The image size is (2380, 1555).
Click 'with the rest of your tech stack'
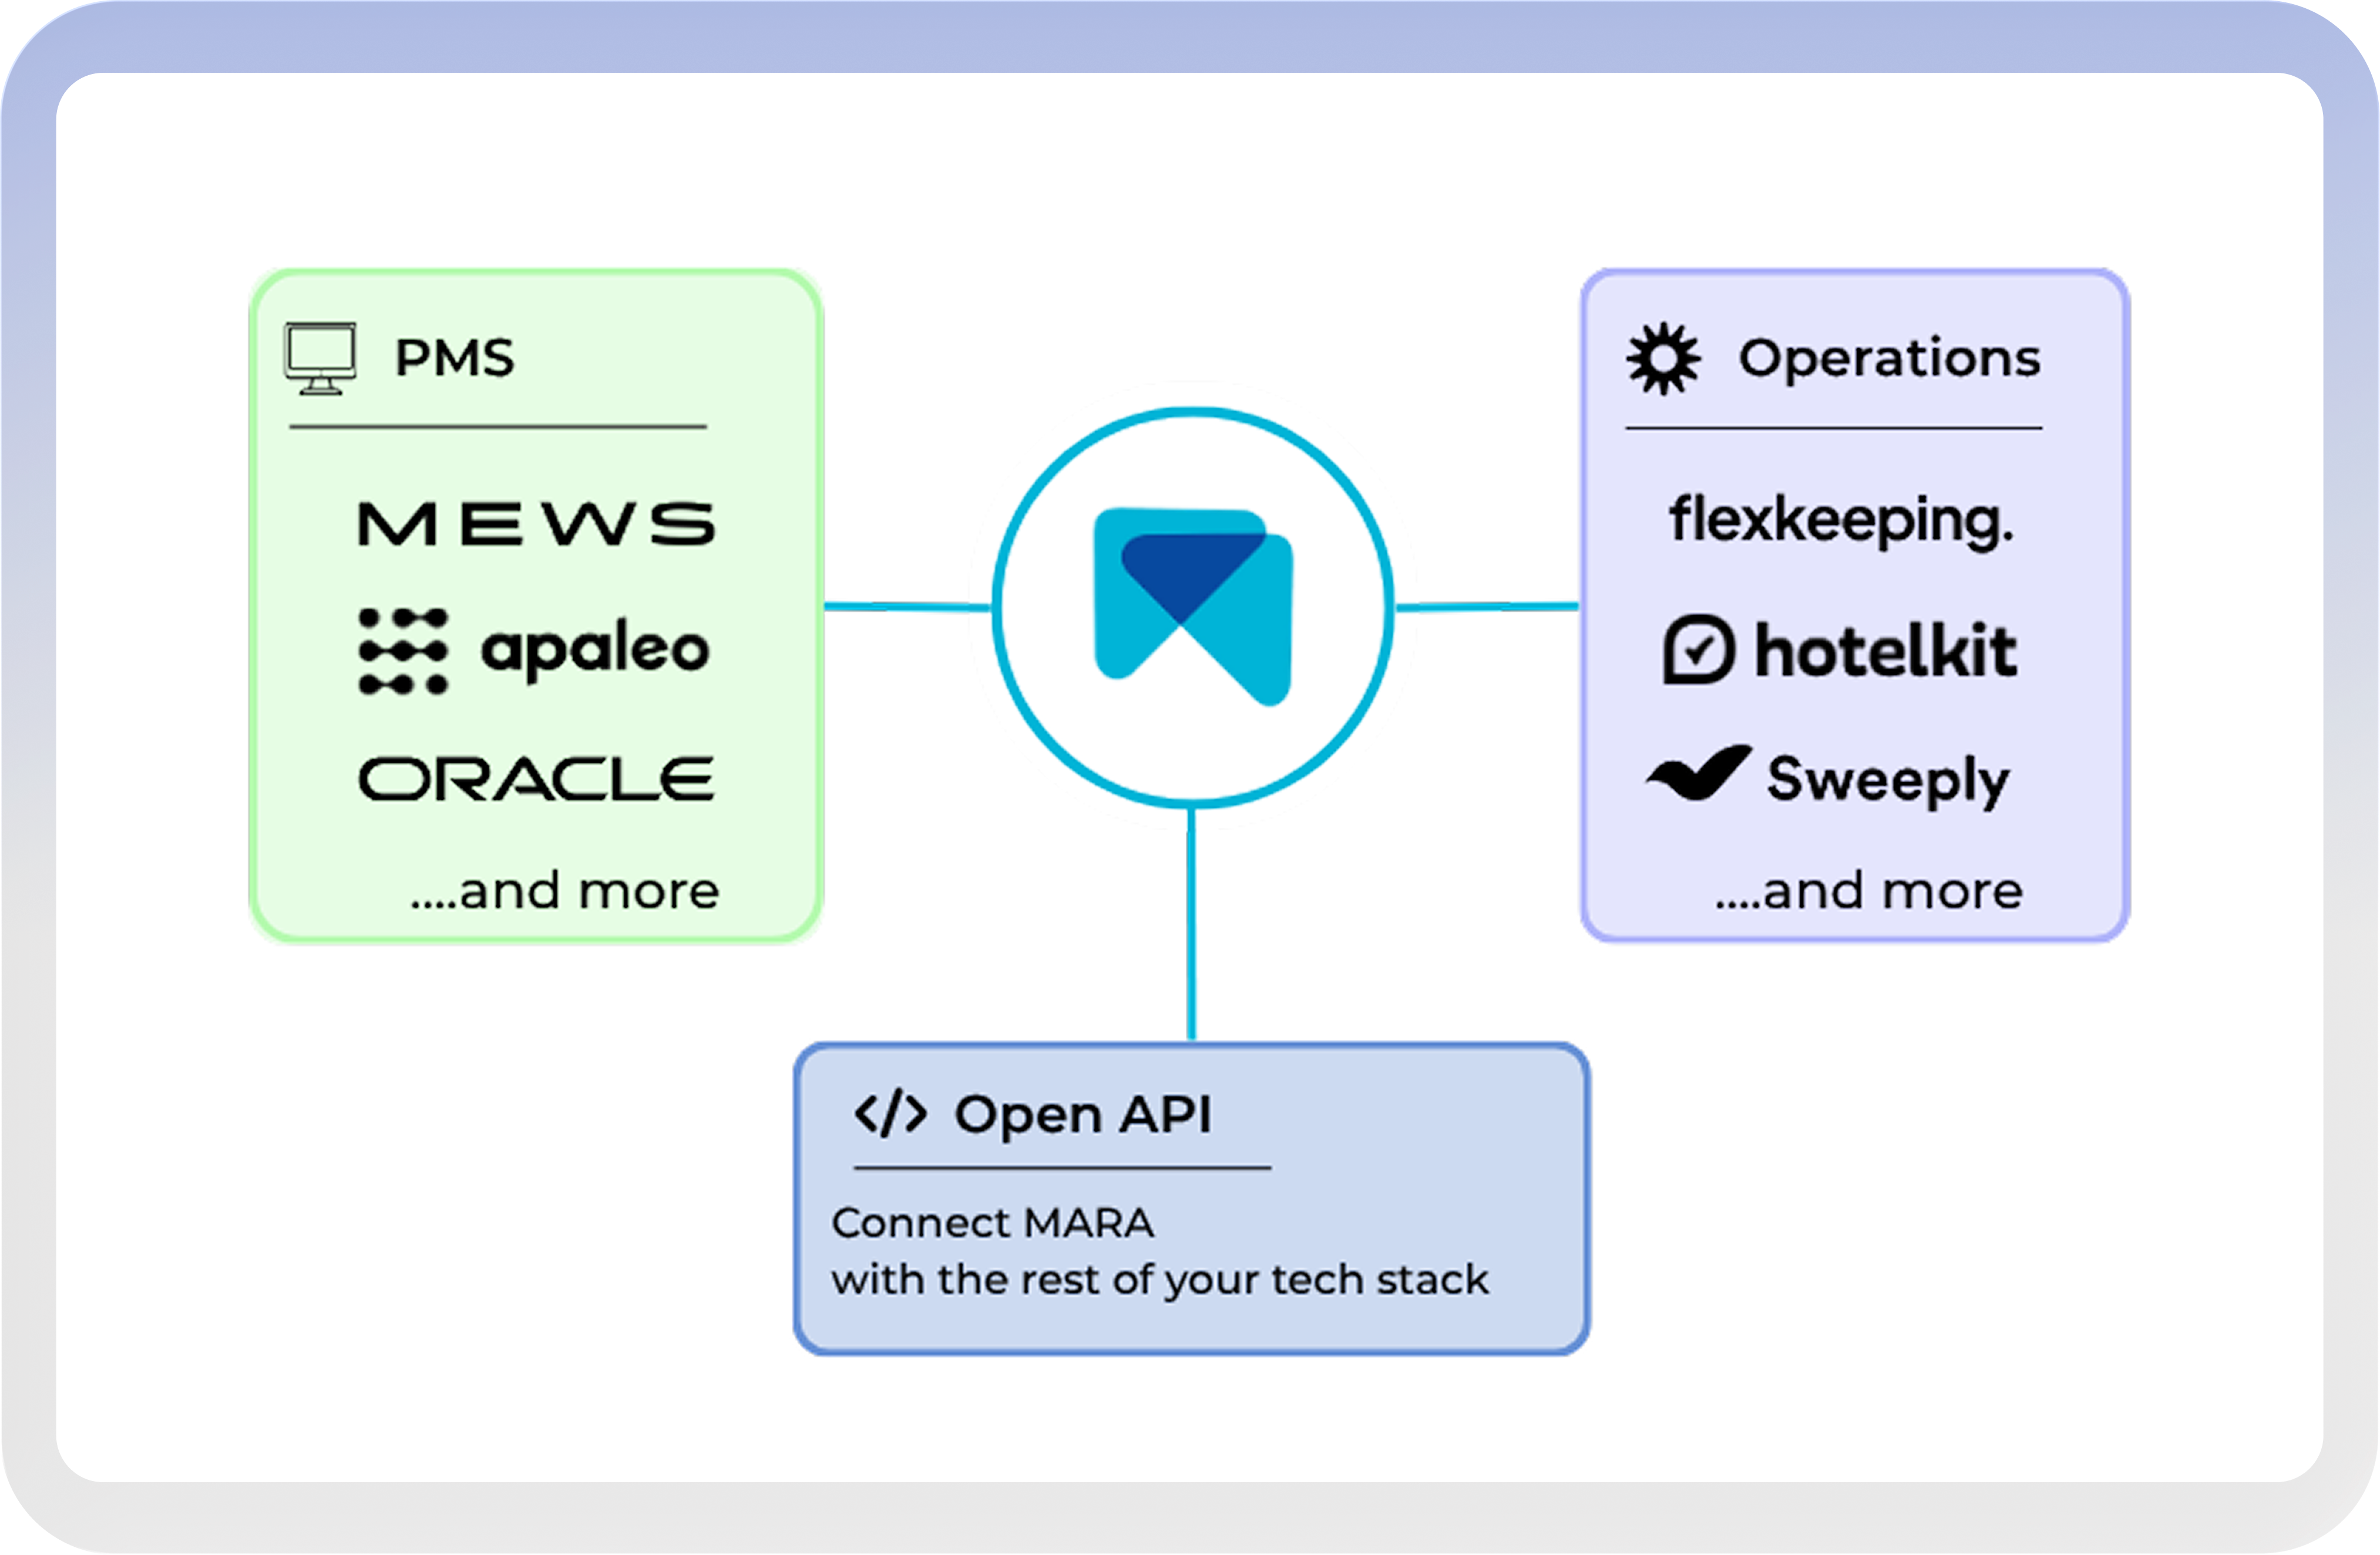[x=1160, y=1281]
